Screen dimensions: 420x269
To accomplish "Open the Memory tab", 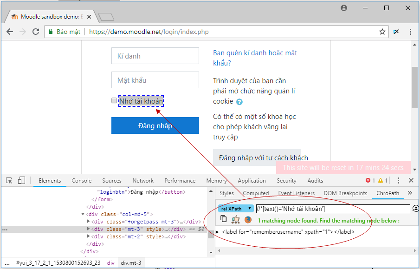I will 217,181.
